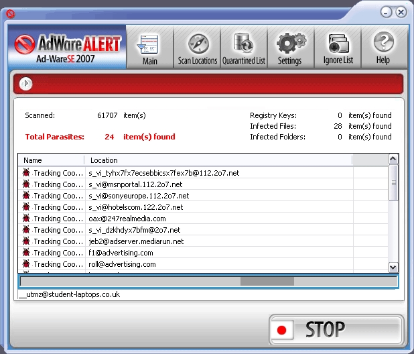Click bug icon beside f1@advertising.com row

(26, 252)
